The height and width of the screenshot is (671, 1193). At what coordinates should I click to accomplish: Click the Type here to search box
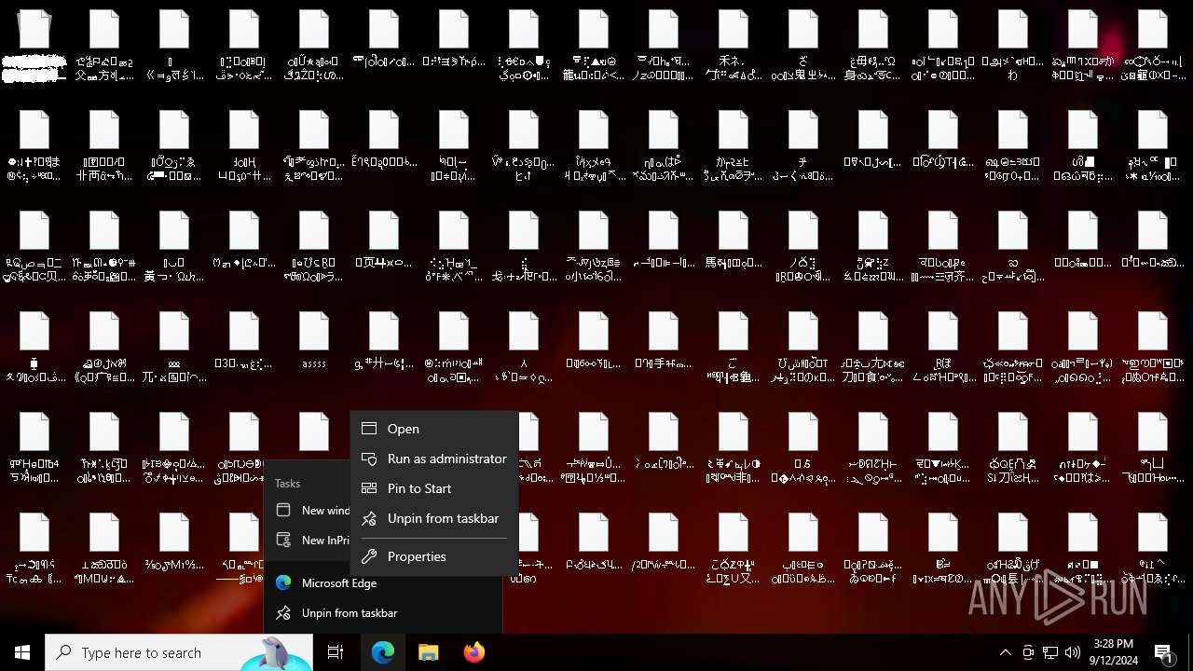pos(178,652)
